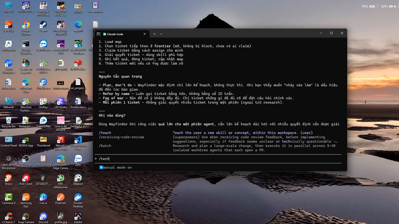This screenshot has height=224, width=399.
Task: Select the profile.jpg image file
Action: click(60, 218)
